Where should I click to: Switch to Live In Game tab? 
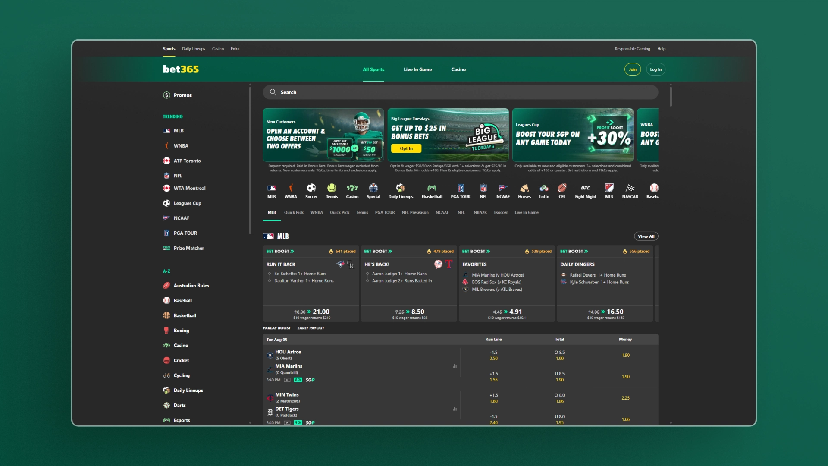pyautogui.click(x=417, y=69)
